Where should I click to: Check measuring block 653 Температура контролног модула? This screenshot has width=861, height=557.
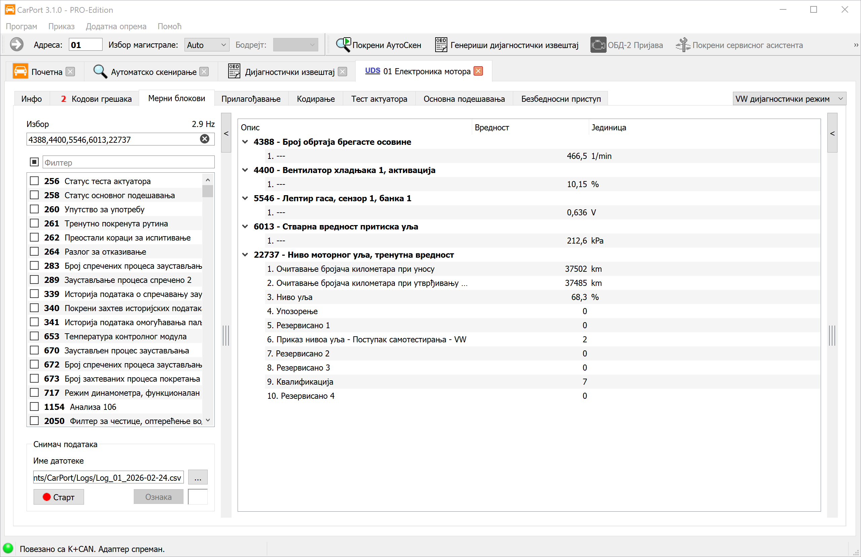coord(34,336)
